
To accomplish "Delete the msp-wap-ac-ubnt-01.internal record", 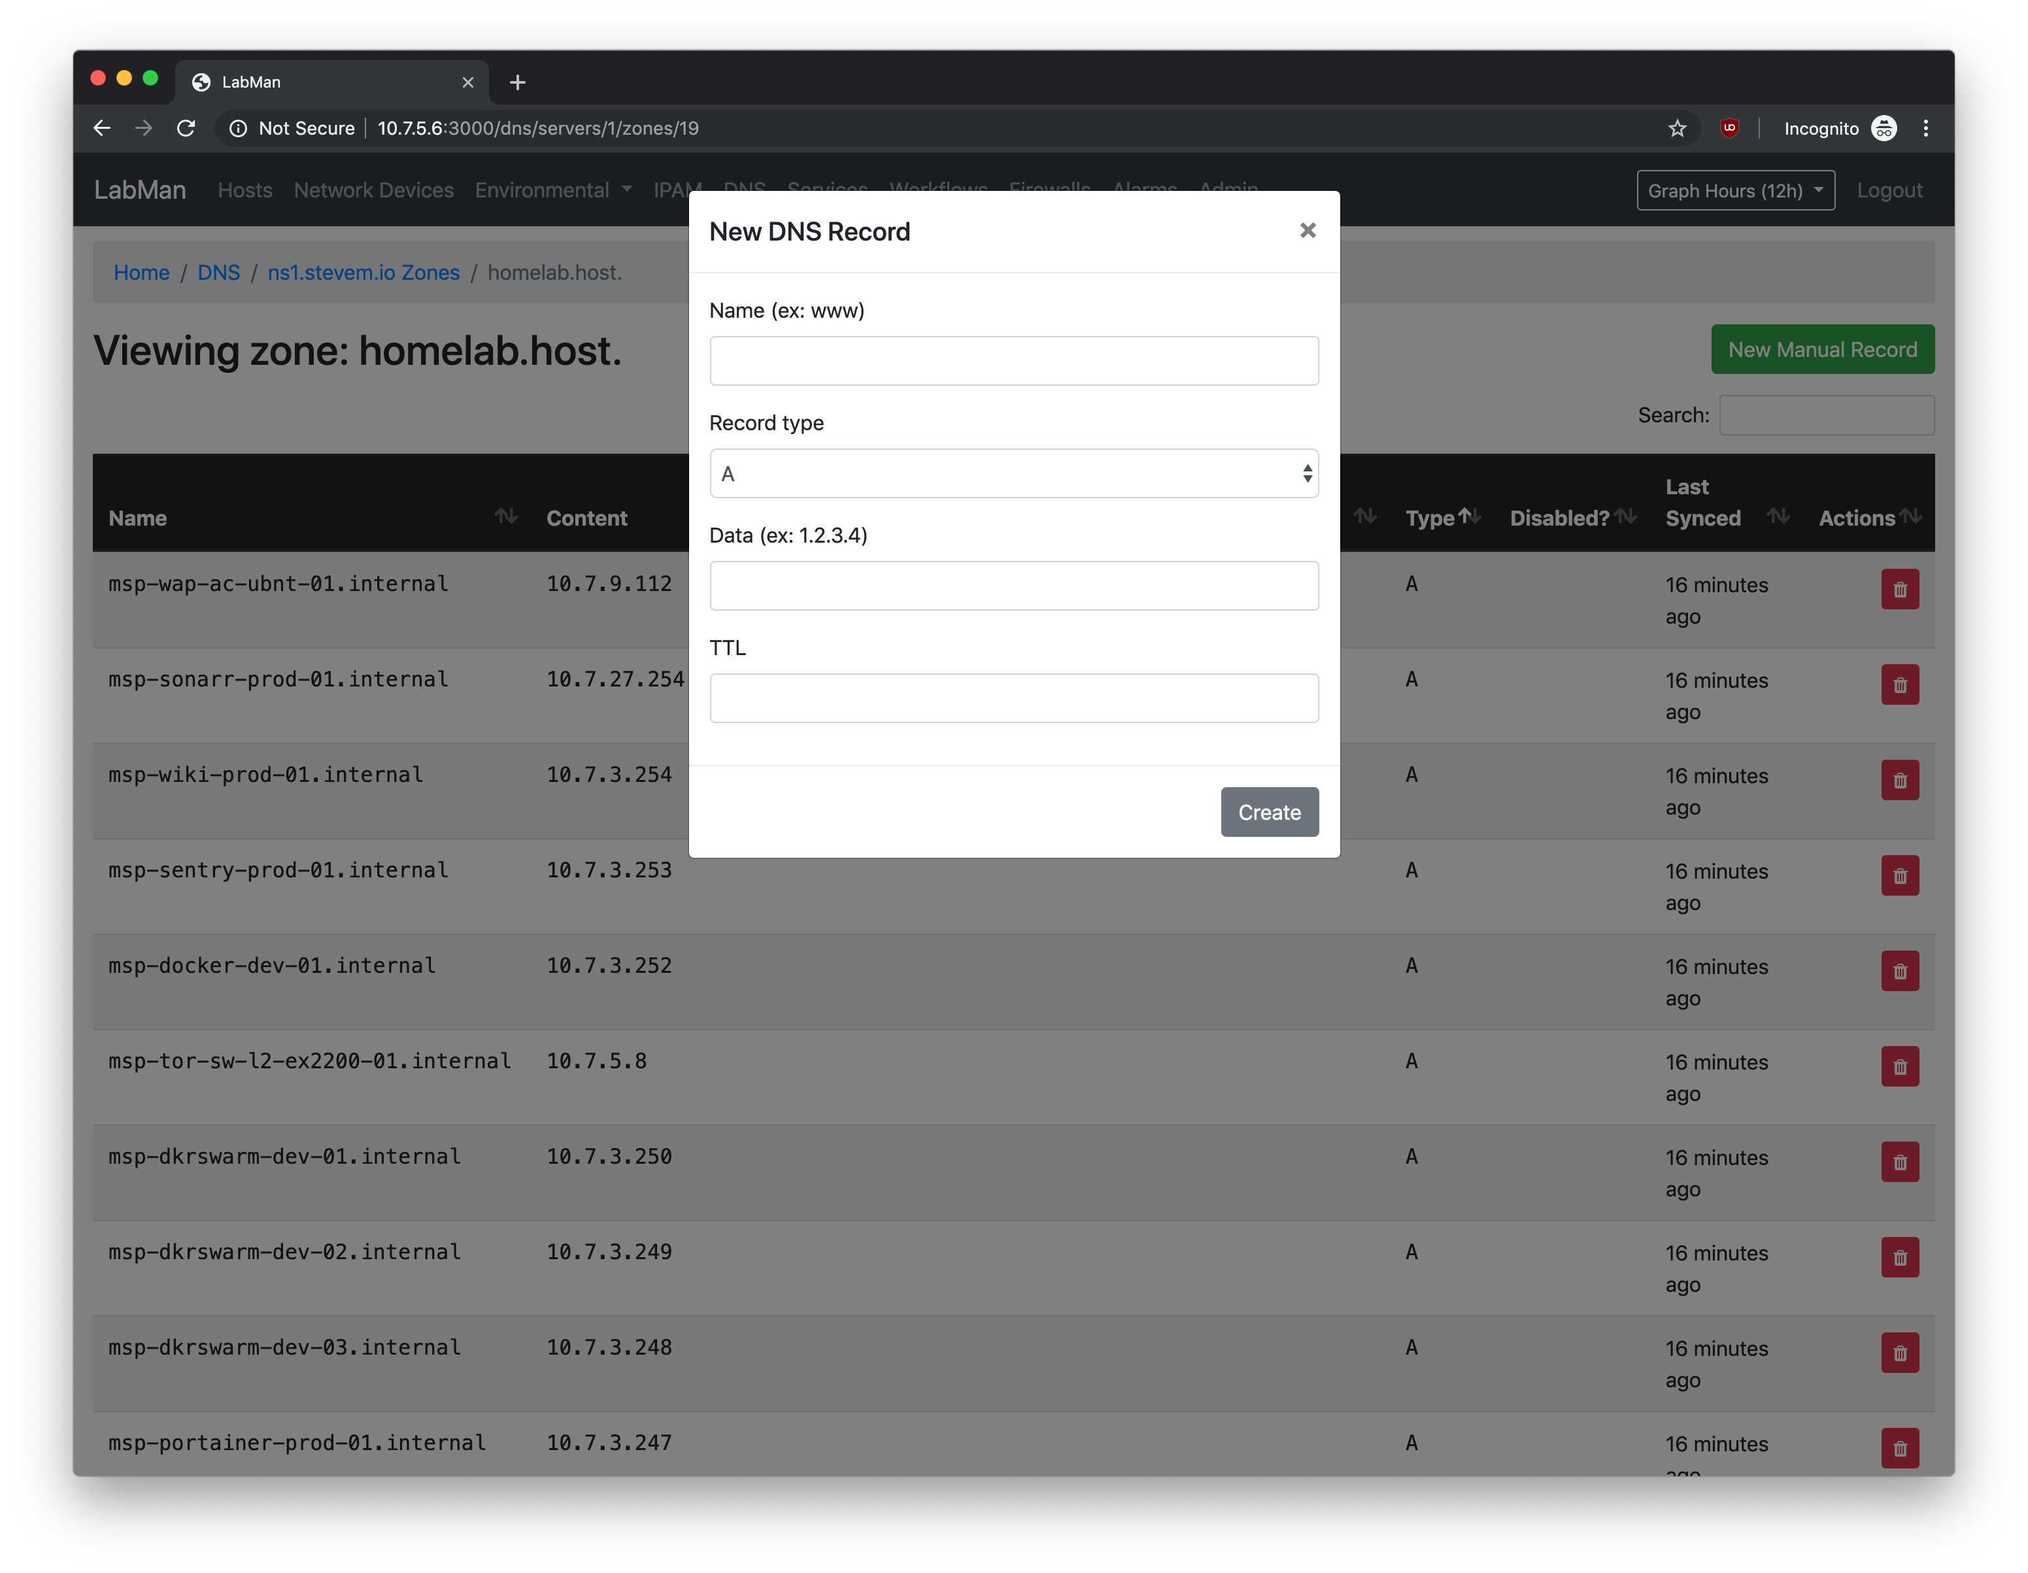I will [1899, 590].
